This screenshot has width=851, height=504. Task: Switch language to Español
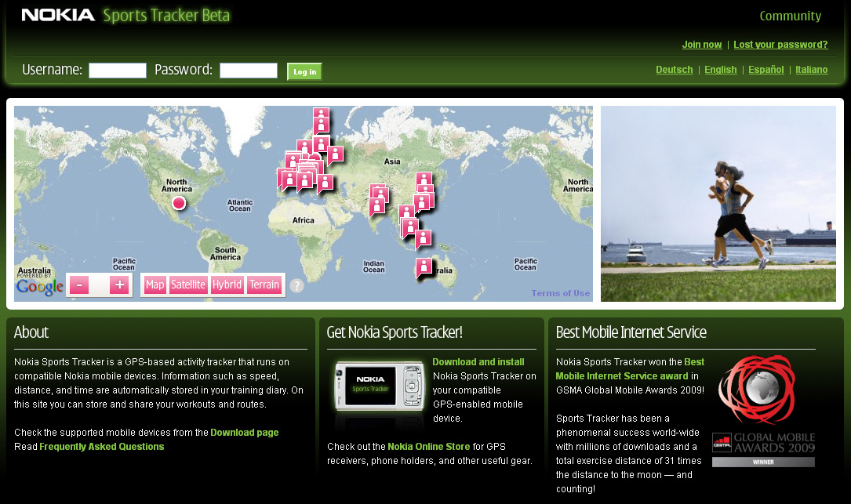[x=766, y=70]
